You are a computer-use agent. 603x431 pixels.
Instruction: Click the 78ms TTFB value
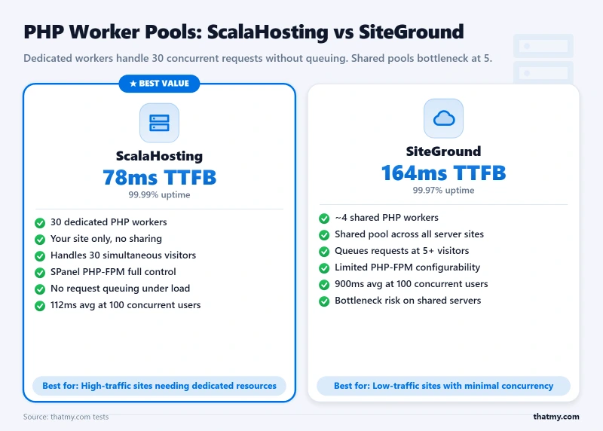(159, 177)
